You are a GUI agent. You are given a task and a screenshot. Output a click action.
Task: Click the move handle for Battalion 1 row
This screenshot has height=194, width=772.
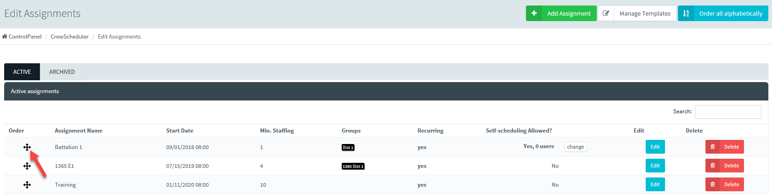27,147
